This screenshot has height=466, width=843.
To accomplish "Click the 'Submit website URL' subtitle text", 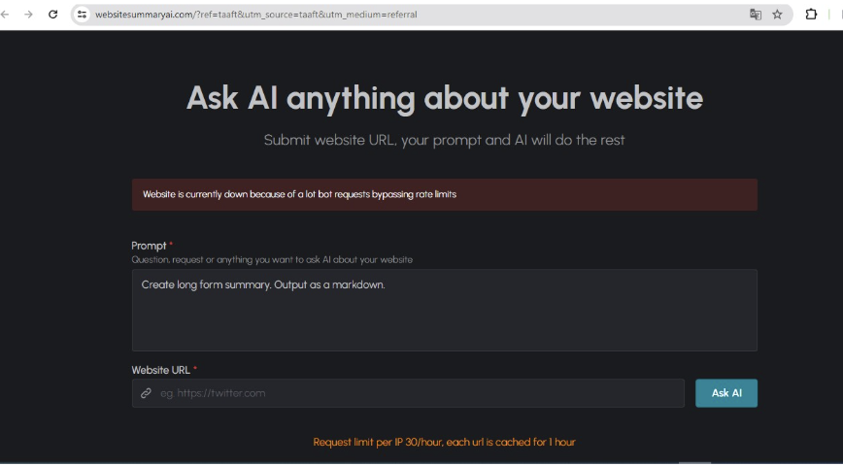I will pyautogui.click(x=444, y=140).
